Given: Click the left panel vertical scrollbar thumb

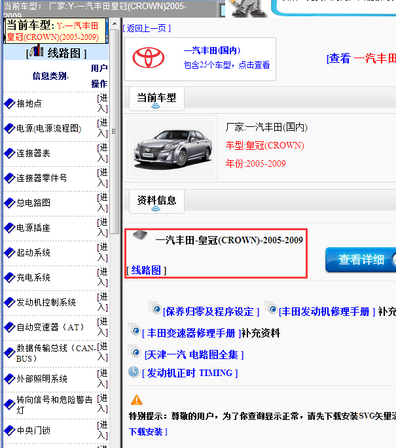Looking at the screenshot, I should pyautogui.click(x=115, y=131).
